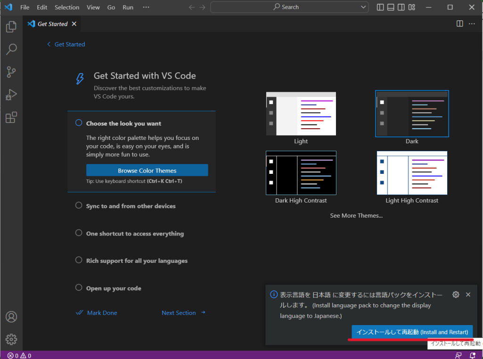The height and width of the screenshot is (359, 483).
Task: Go back with the left arrow in title bar
Action: coord(192,7)
